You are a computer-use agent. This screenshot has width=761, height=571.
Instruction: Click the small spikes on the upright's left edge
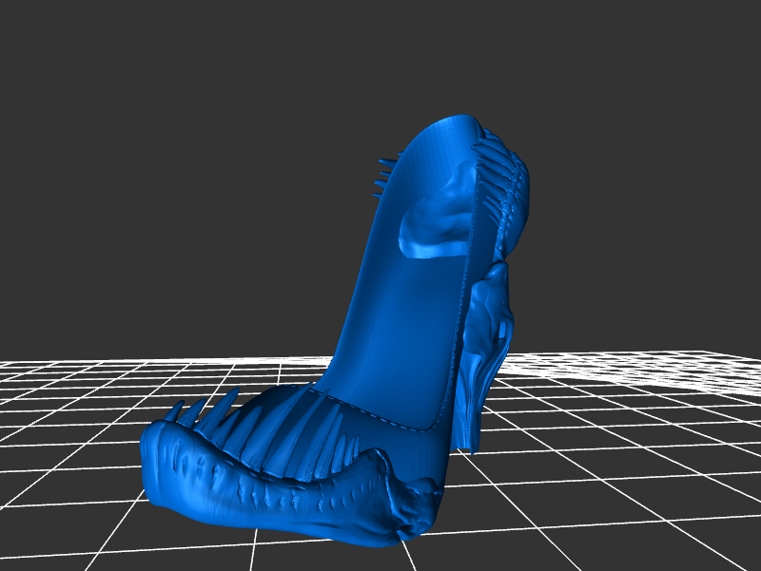(382, 178)
